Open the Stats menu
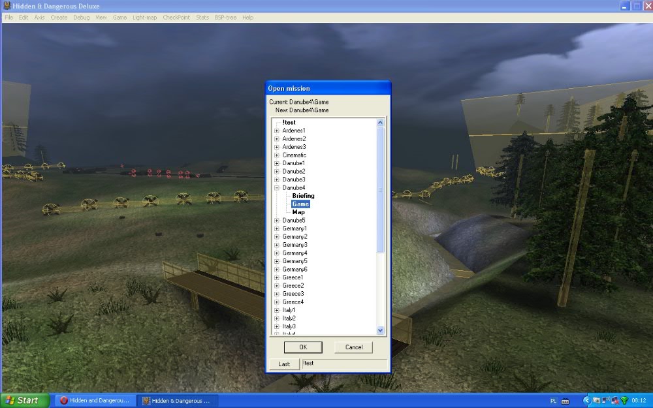Image resolution: width=653 pixels, height=408 pixels. coord(202,18)
